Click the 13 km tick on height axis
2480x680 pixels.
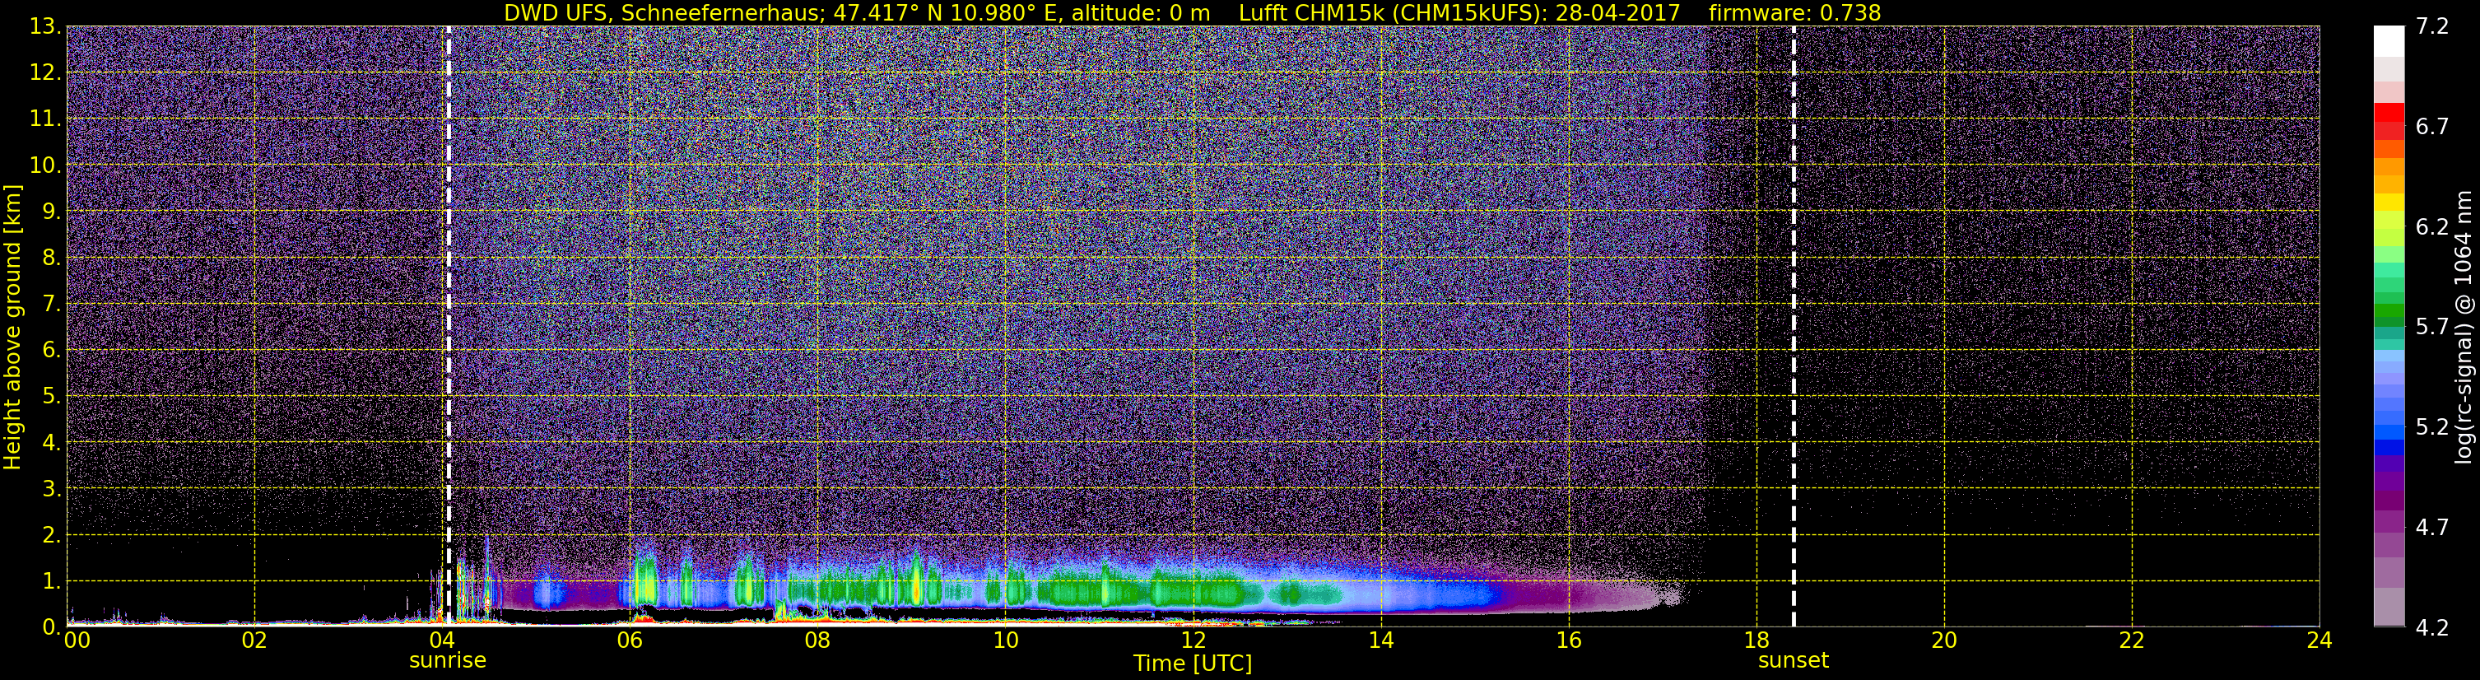click(x=42, y=26)
